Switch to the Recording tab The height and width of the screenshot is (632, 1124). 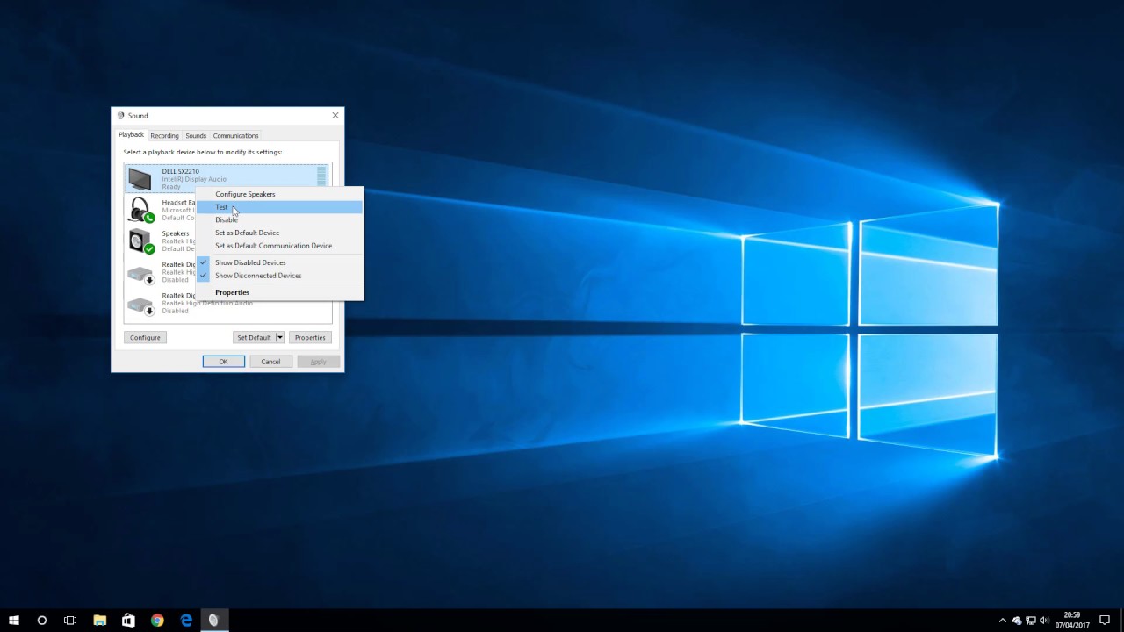coord(164,136)
